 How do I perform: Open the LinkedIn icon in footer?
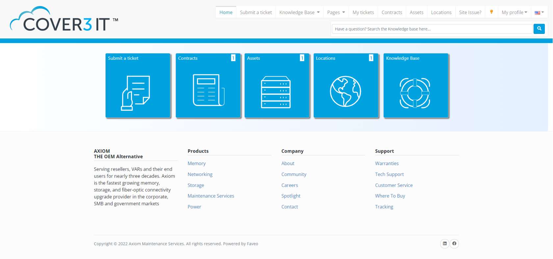click(x=444, y=244)
